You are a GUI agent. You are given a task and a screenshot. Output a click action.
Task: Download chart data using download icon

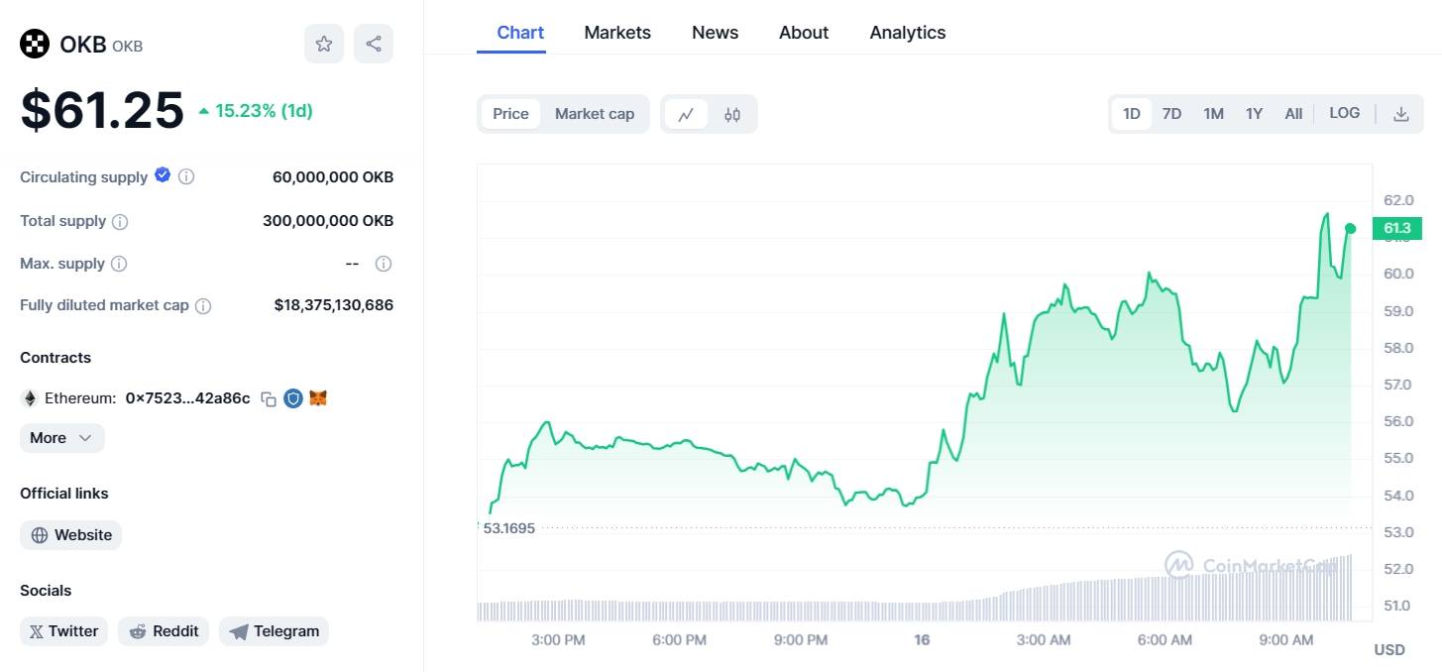(1400, 114)
